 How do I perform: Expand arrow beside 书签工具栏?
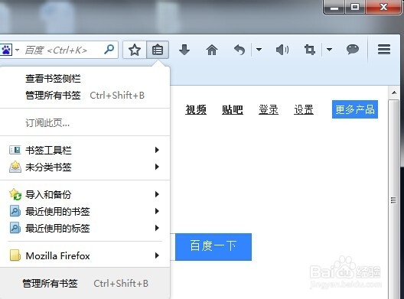coord(157,150)
